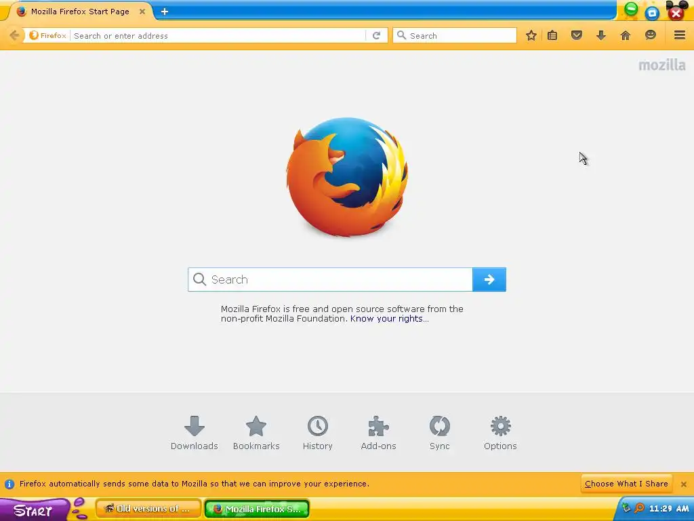This screenshot has width=694, height=521.
Task: Open the Start menu button
Action: (x=35, y=510)
